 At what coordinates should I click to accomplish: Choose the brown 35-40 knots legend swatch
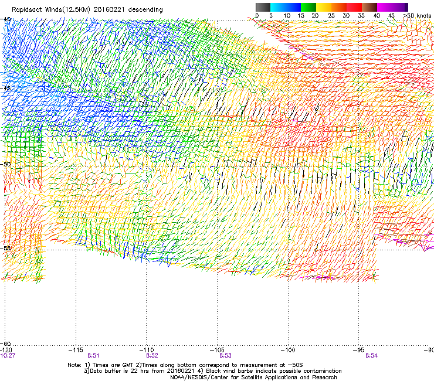(369, 7)
